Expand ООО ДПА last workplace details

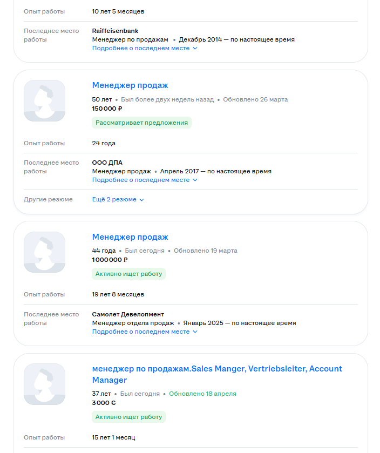tap(141, 180)
